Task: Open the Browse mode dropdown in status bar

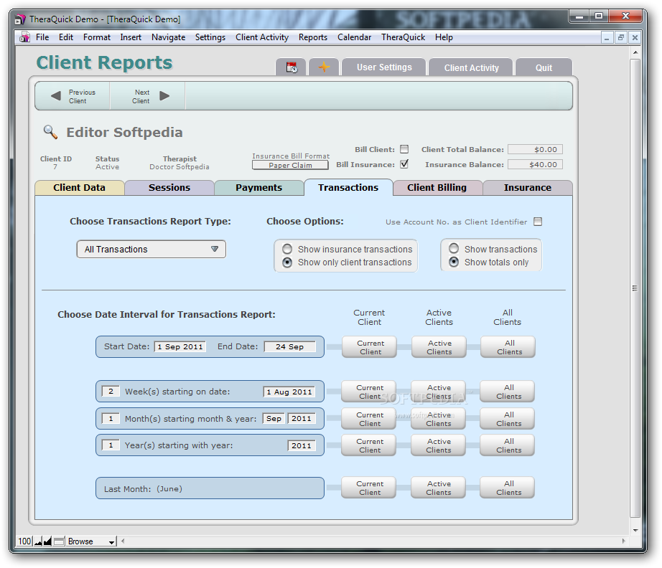Action: coord(91,541)
